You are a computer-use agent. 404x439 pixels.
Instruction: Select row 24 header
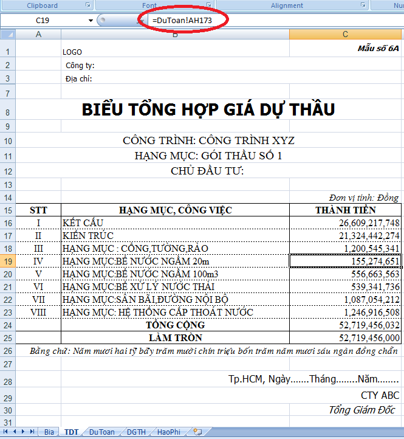pyautogui.click(x=8, y=325)
